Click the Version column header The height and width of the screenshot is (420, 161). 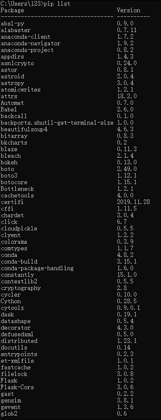(x=128, y=11)
